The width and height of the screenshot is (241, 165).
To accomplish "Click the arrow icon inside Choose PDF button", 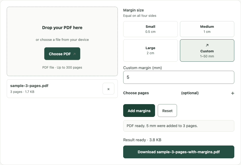I will pyautogui.click(x=74, y=54).
